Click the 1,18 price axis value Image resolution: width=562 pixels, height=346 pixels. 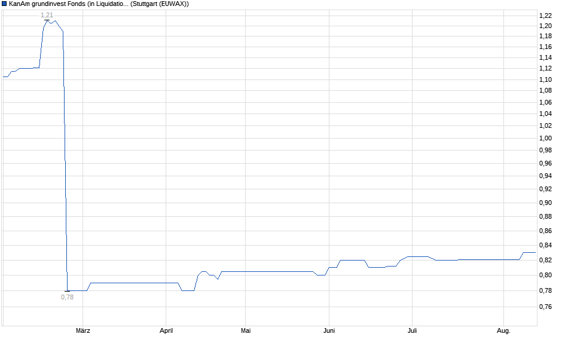point(545,36)
